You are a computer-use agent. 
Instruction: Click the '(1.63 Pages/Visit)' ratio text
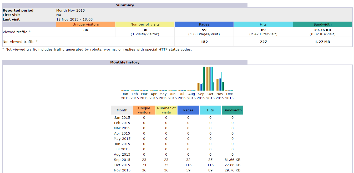tap(204, 34)
